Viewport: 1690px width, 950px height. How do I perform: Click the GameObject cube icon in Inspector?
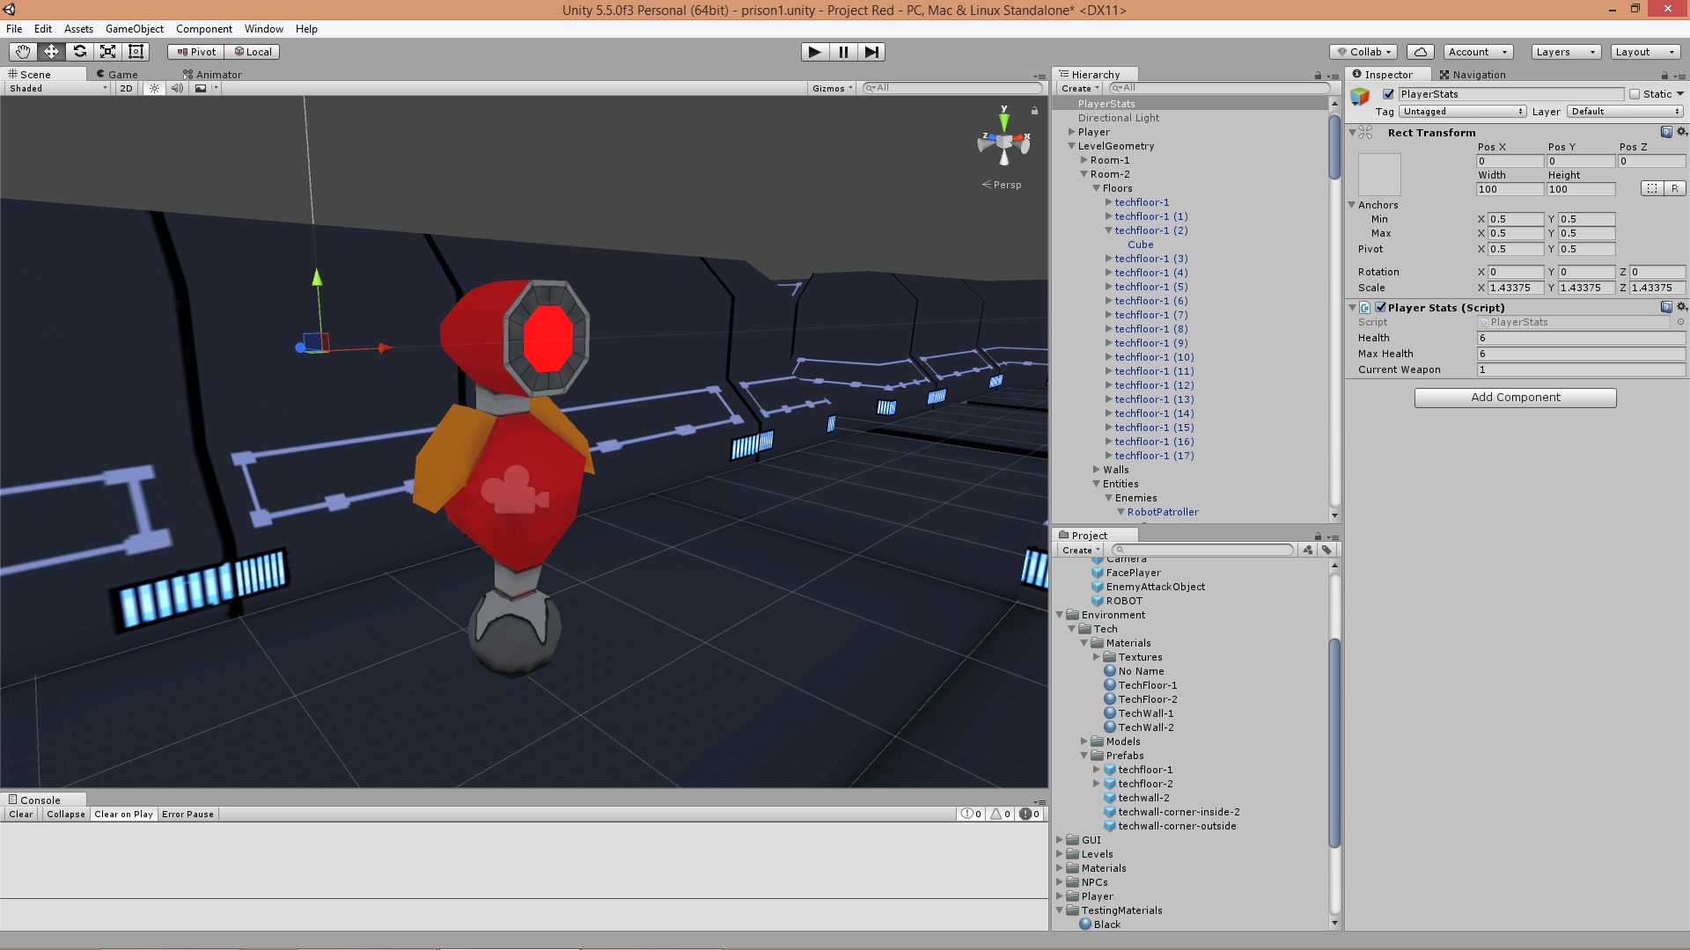1361,97
